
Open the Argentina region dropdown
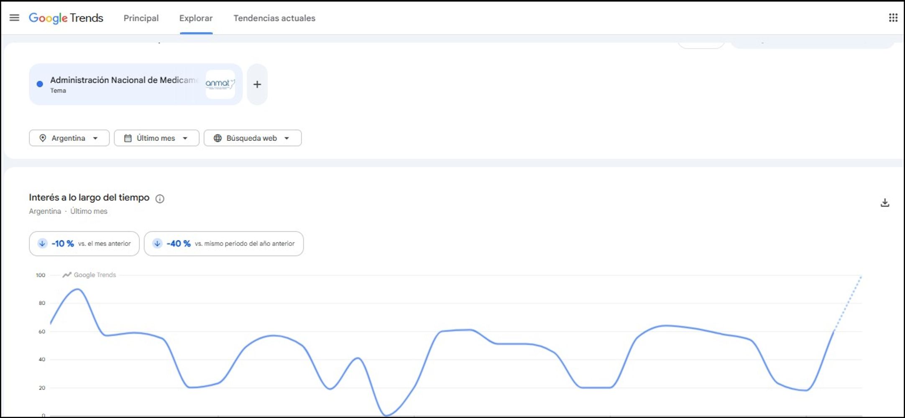69,138
